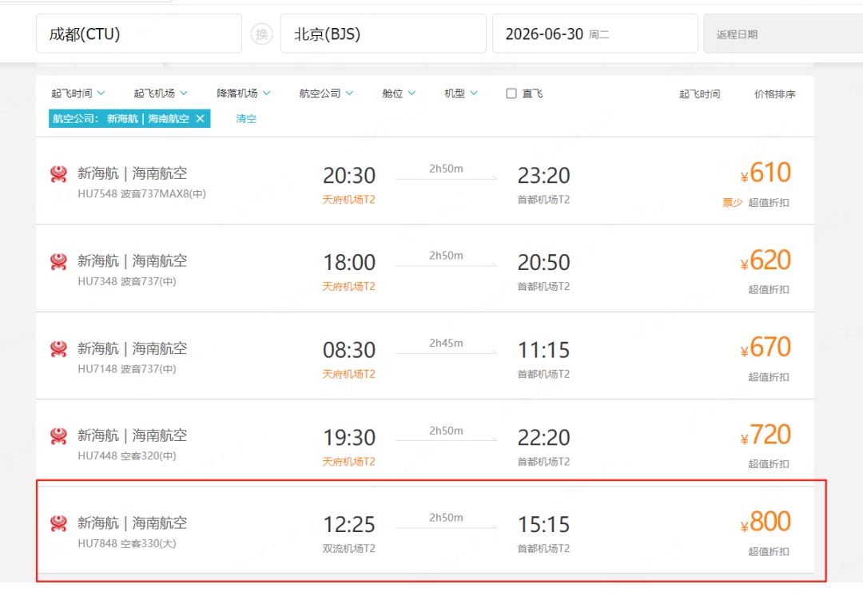Sort results by 价格排序

(774, 94)
